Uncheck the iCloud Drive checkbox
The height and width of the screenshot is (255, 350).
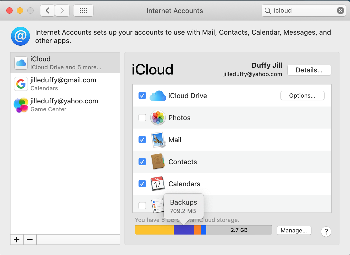point(142,95)
